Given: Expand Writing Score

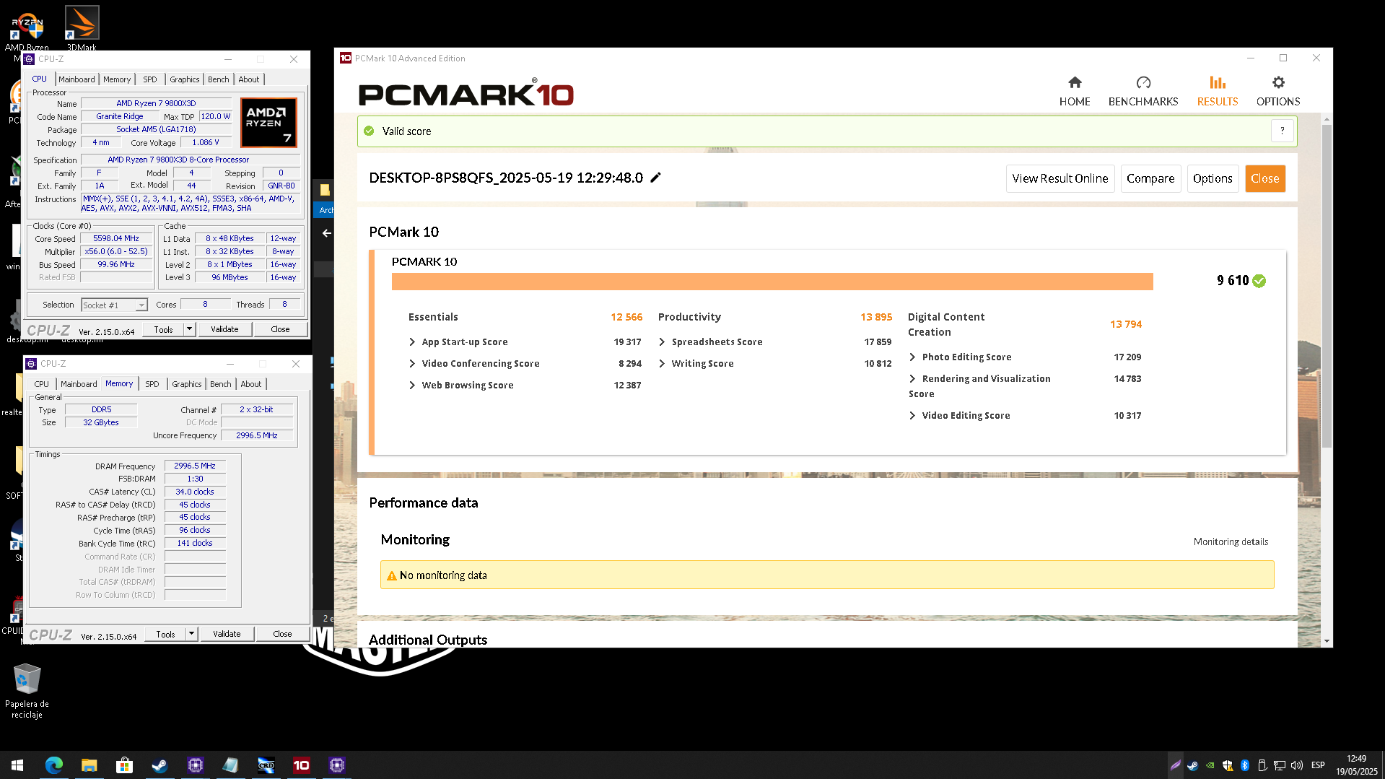Looking at the screenshot, I should (x=662, y=364).
